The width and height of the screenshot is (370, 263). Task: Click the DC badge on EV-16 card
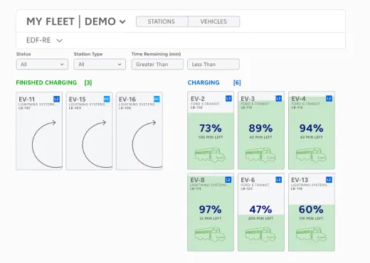click(x=157, y=99)
